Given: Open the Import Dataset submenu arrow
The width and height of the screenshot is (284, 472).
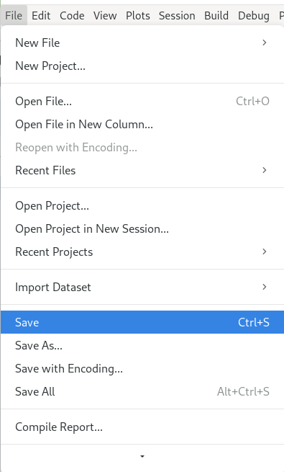Looking at the screenshot, I should coord(264,287).
